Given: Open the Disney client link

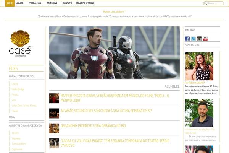Looking at the screenshot, I should point(15,84).
